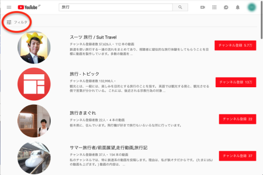Click description beginning 鉄道を使い旅行する
Image resolution: width=263 pixels, height=175 pixels.
[139, 51]
